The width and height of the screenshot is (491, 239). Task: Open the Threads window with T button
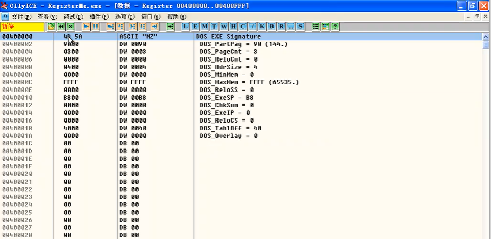[214, 27]
